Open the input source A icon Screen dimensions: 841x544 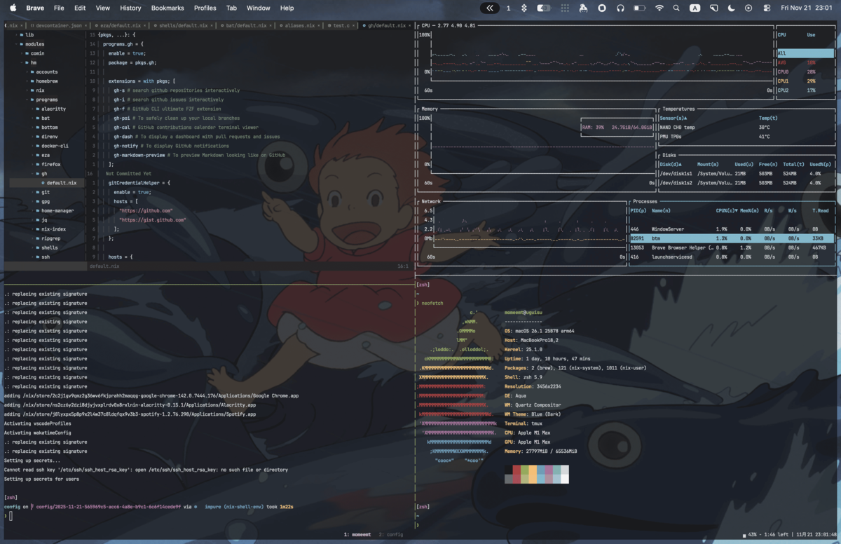click(695, 8)
